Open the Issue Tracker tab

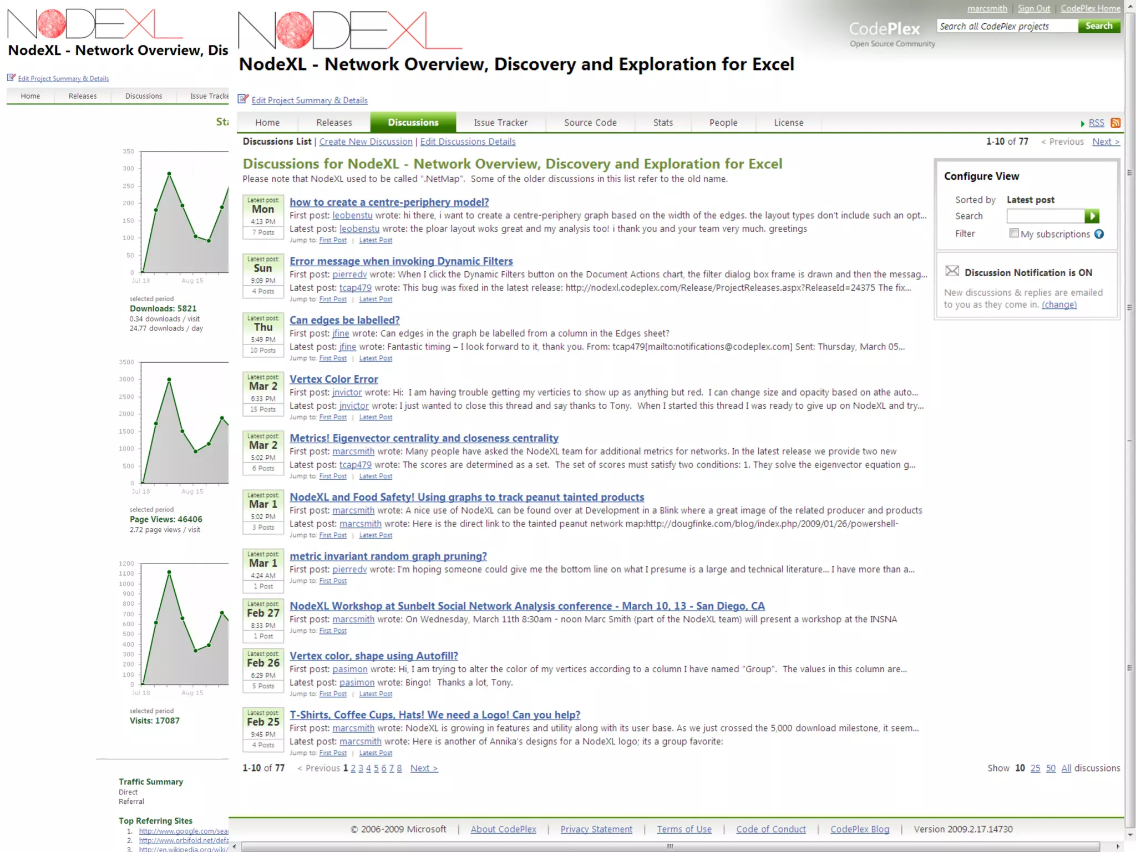[x=500, y=123]
